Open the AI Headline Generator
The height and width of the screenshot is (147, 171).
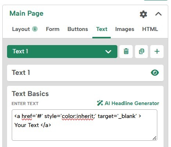point(128,103)
